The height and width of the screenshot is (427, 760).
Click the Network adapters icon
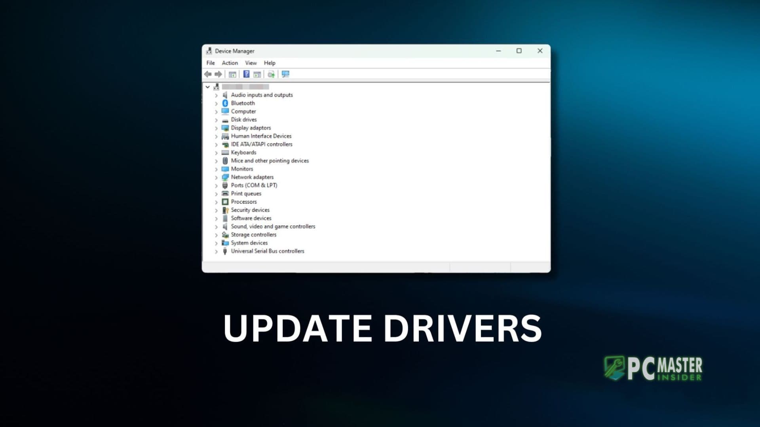click(x=225, y=177)
